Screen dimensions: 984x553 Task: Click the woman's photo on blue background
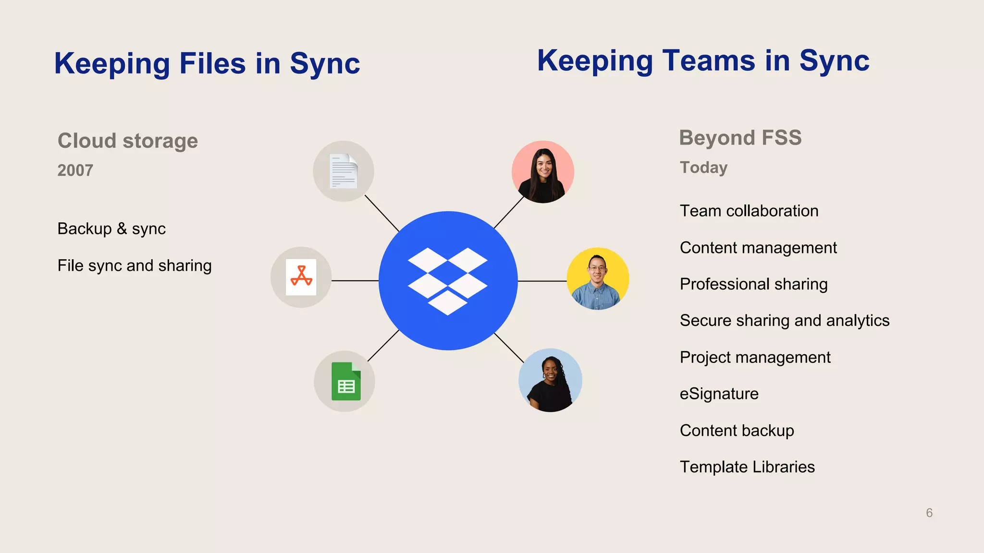tap(550, 380)
